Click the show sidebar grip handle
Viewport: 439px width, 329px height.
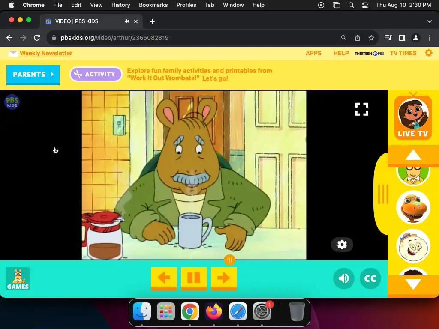[383, 194]
